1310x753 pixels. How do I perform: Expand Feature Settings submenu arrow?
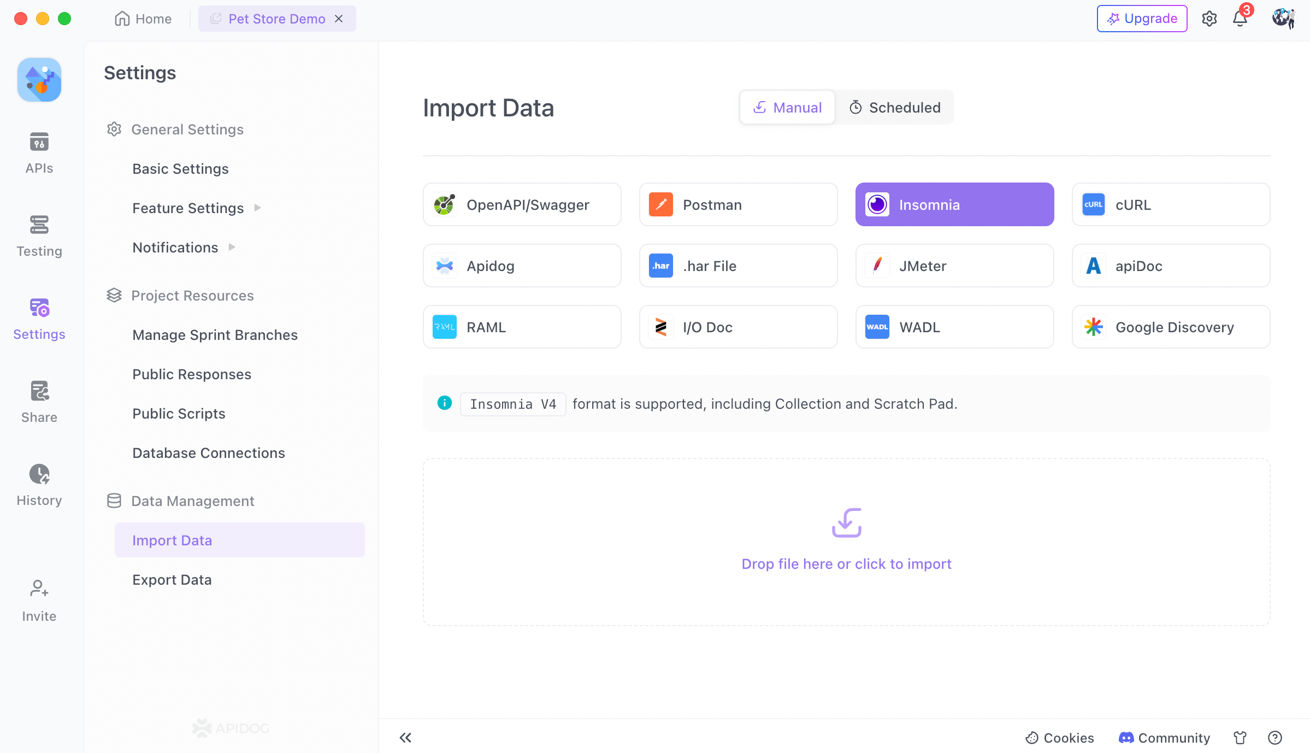257,208
